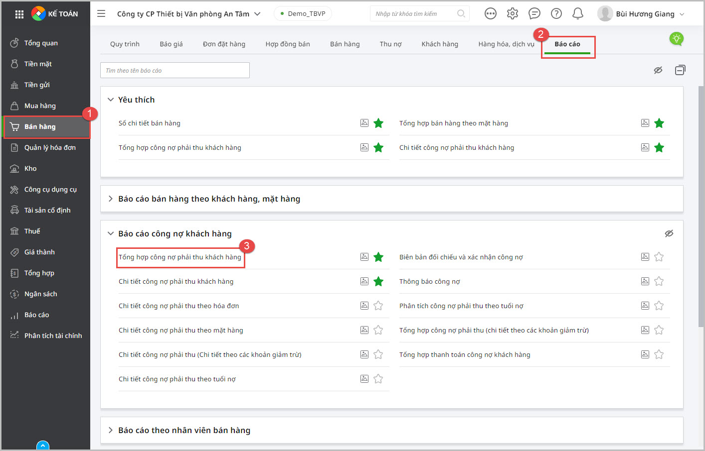Collapse all report groups icon
Viewport: 705px width, 451px height.
click(680, 70)
